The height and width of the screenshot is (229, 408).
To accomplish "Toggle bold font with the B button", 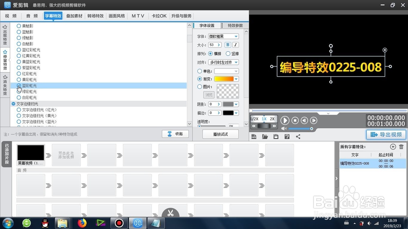I will (x=228, y=45).
